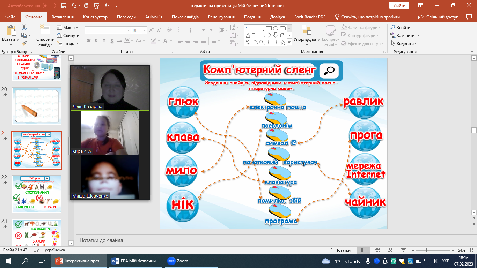This screenshot has height=268, width=477.
Task: Click the Скинути reset button
Action: click(68, 36)
